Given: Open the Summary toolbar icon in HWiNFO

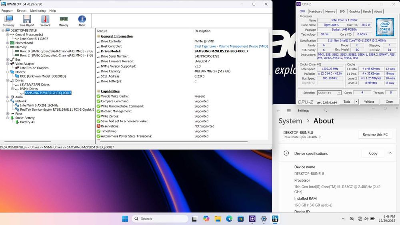Looking at the screenshot, I should (x=9, y=21).
